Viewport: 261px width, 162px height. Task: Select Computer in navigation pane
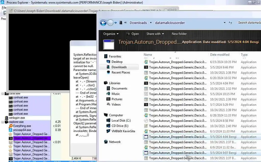tap(116, 115)
